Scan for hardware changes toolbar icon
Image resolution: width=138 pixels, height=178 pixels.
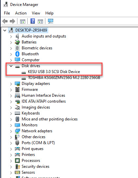pyautogui.click(x=51, y=21)
